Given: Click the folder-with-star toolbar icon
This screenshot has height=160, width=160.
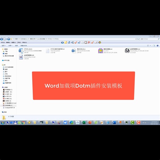Looking at the screenshot, I should pyautogui.click(x=66, y=42).
